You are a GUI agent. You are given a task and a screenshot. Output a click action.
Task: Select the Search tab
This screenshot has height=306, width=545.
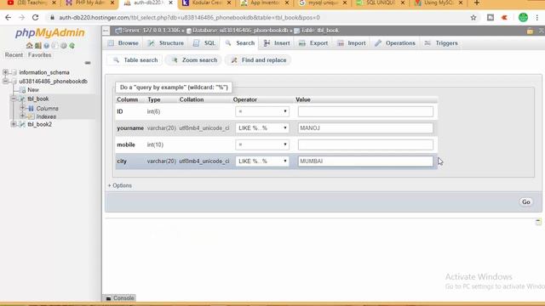pyautogui.click(x=240, y=43)
